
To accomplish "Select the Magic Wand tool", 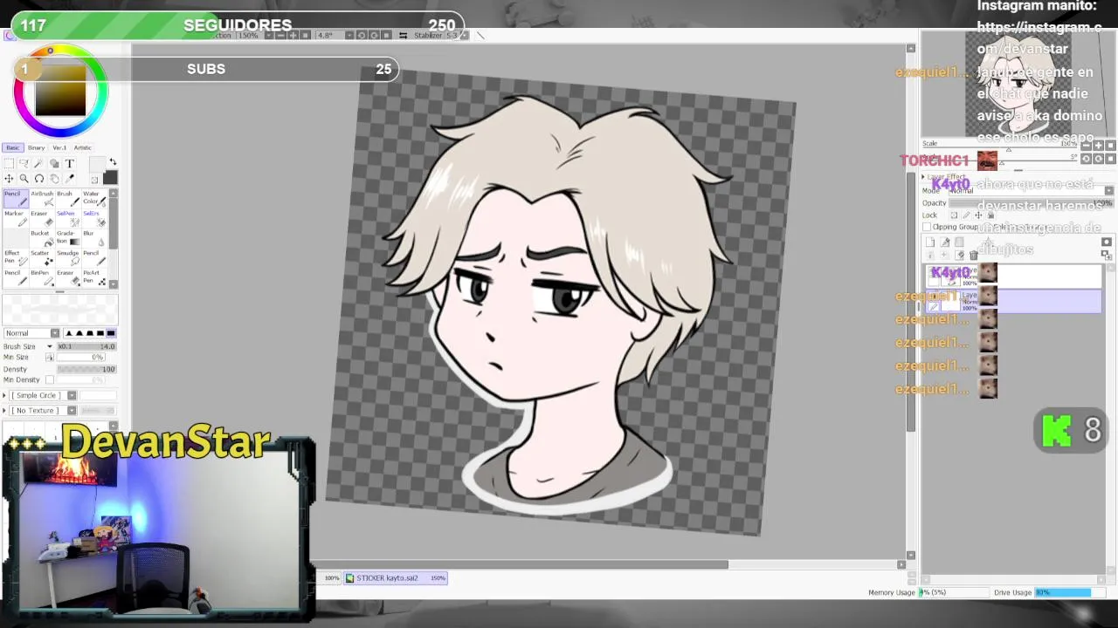I will pos(38,163).
